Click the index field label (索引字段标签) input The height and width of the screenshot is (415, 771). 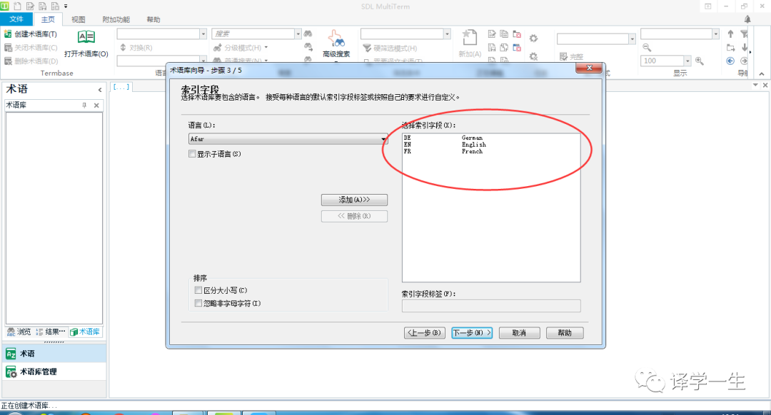490,305
